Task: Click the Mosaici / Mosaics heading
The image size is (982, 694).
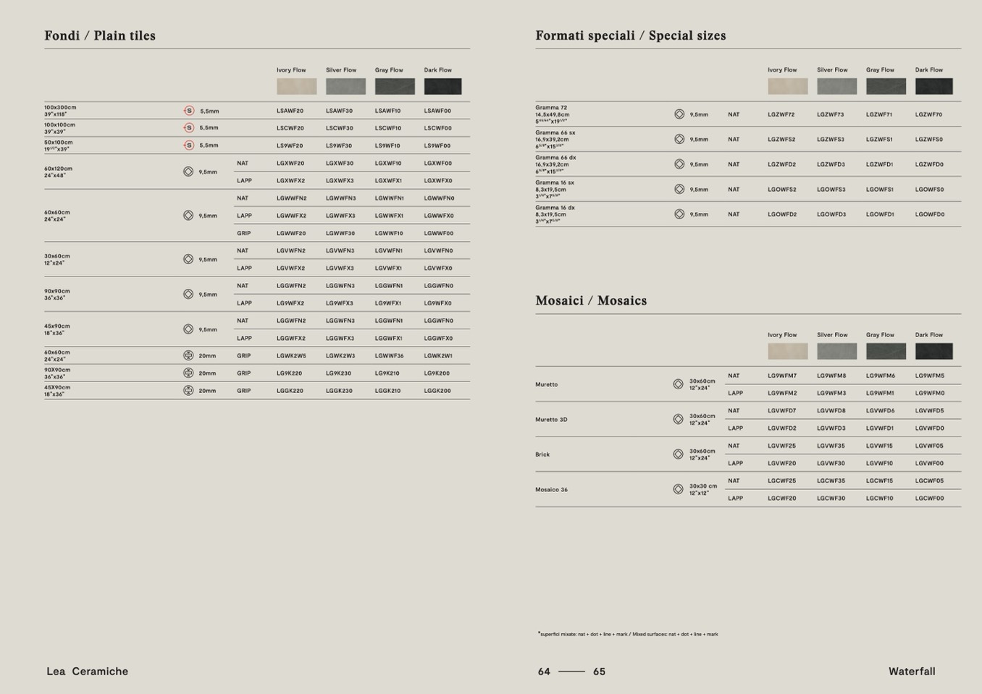Action: coord(591,300)
